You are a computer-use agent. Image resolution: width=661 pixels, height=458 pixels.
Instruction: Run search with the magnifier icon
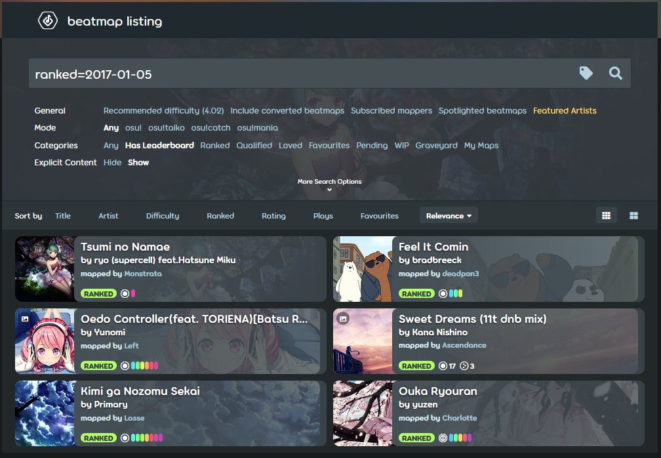click(x=616, y=73)
